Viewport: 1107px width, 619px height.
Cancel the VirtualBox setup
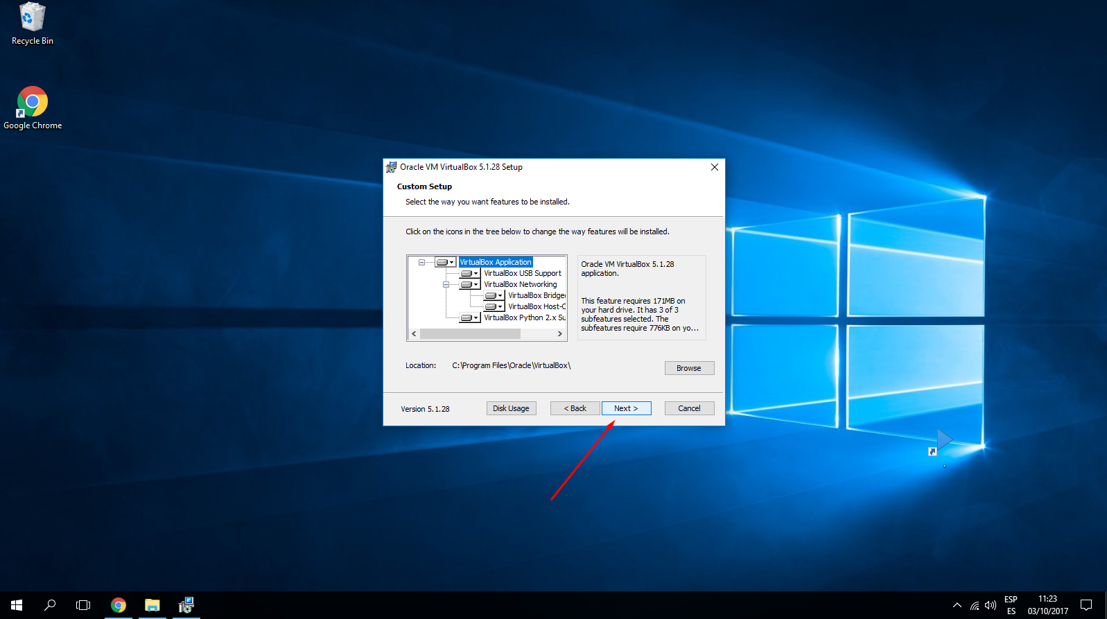[x=689, y=408]
